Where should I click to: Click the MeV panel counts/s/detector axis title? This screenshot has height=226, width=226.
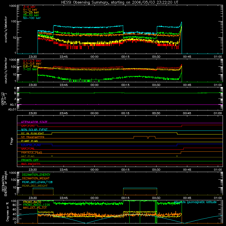6,70
